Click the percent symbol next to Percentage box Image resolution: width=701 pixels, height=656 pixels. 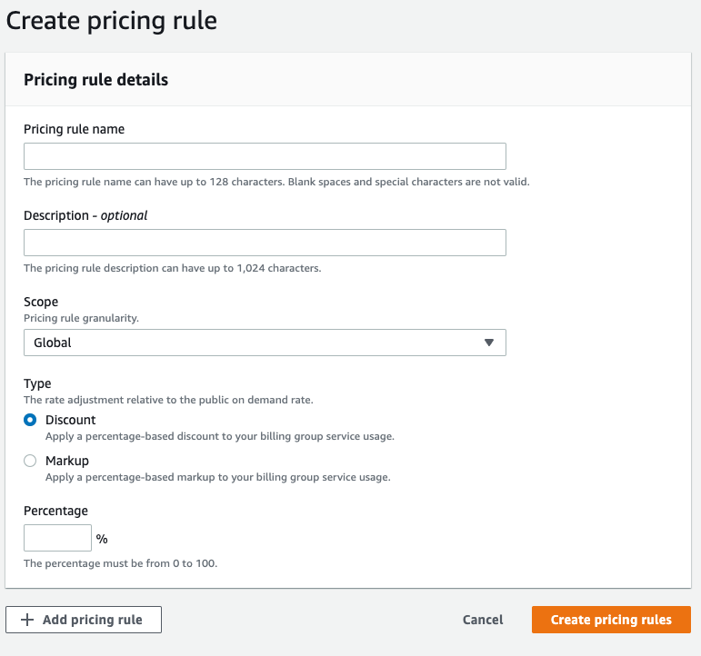tap(102, 539)
